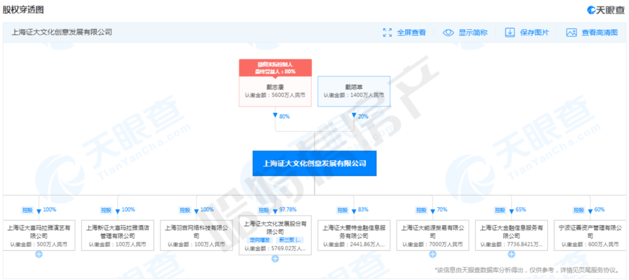Click the 股权穿透图 heading
629x280 pixels.
pos(23,10)
